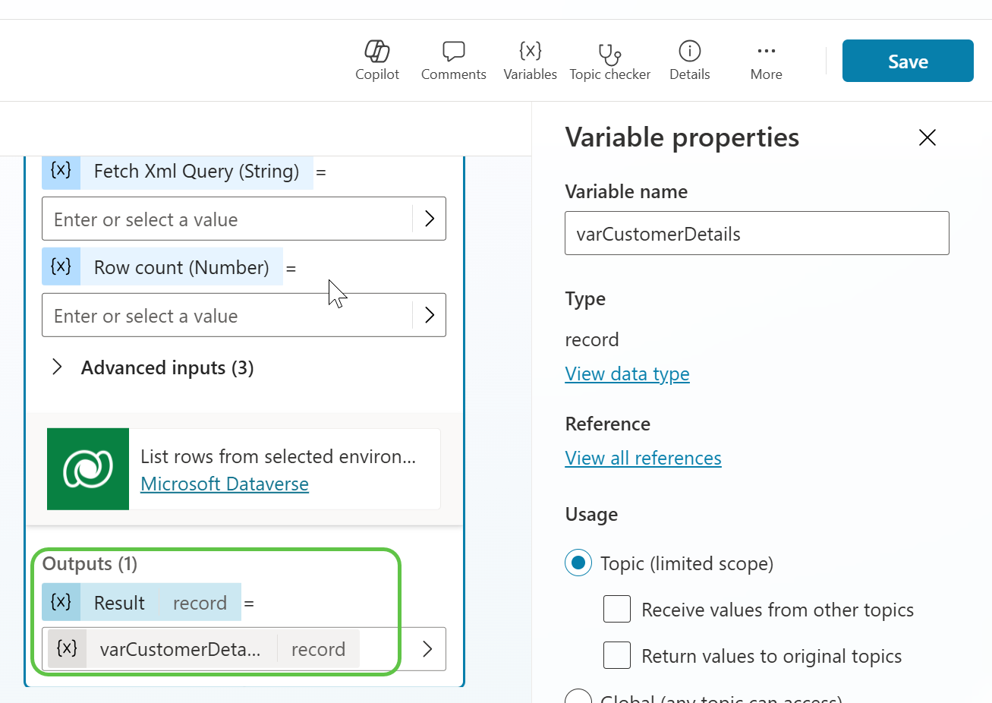Open the Comments pane
This screenshot has height=703, width=992.
(x=453, y=61)
